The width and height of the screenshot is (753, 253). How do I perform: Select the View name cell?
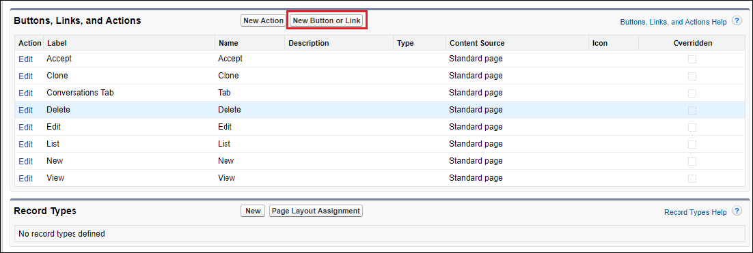tap(226, 178)
